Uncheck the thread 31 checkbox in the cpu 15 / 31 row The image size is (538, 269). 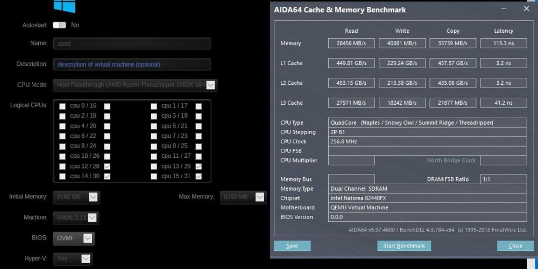point(199,176)
